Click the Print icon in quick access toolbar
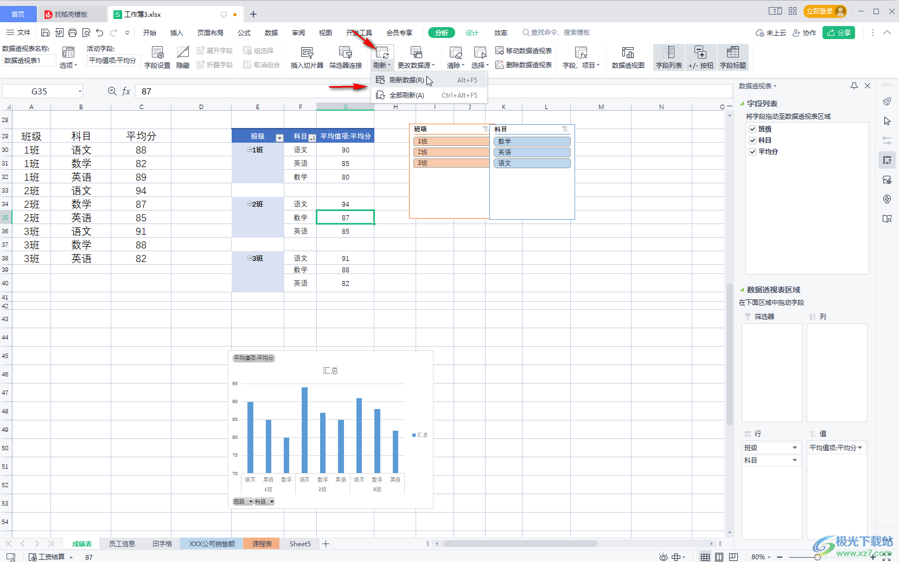This screenshot has width=899, height=562. [73, 33]
